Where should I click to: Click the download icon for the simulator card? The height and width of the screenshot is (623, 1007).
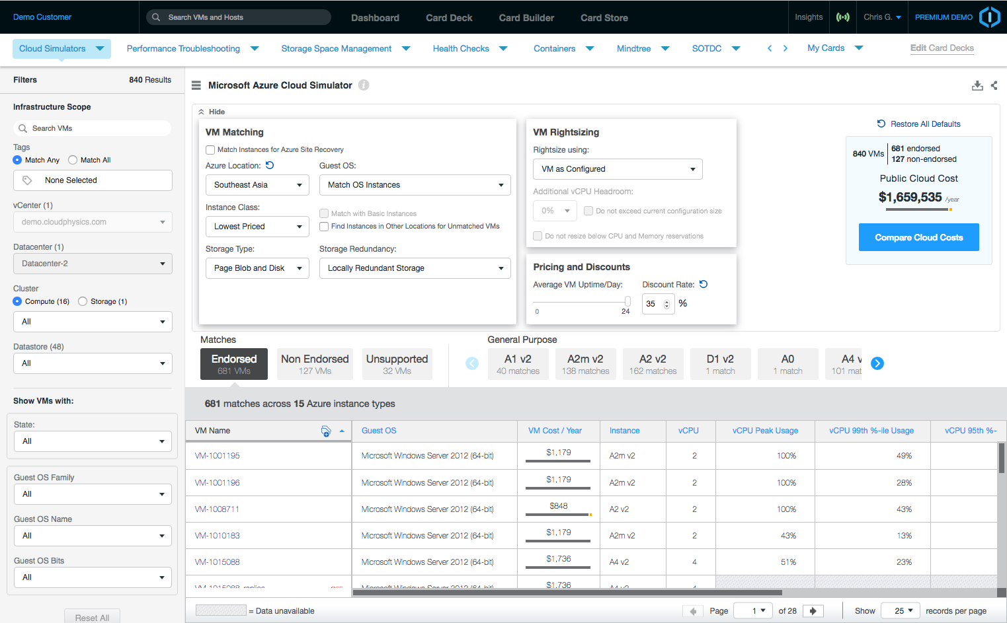click(x=977, y=86)
